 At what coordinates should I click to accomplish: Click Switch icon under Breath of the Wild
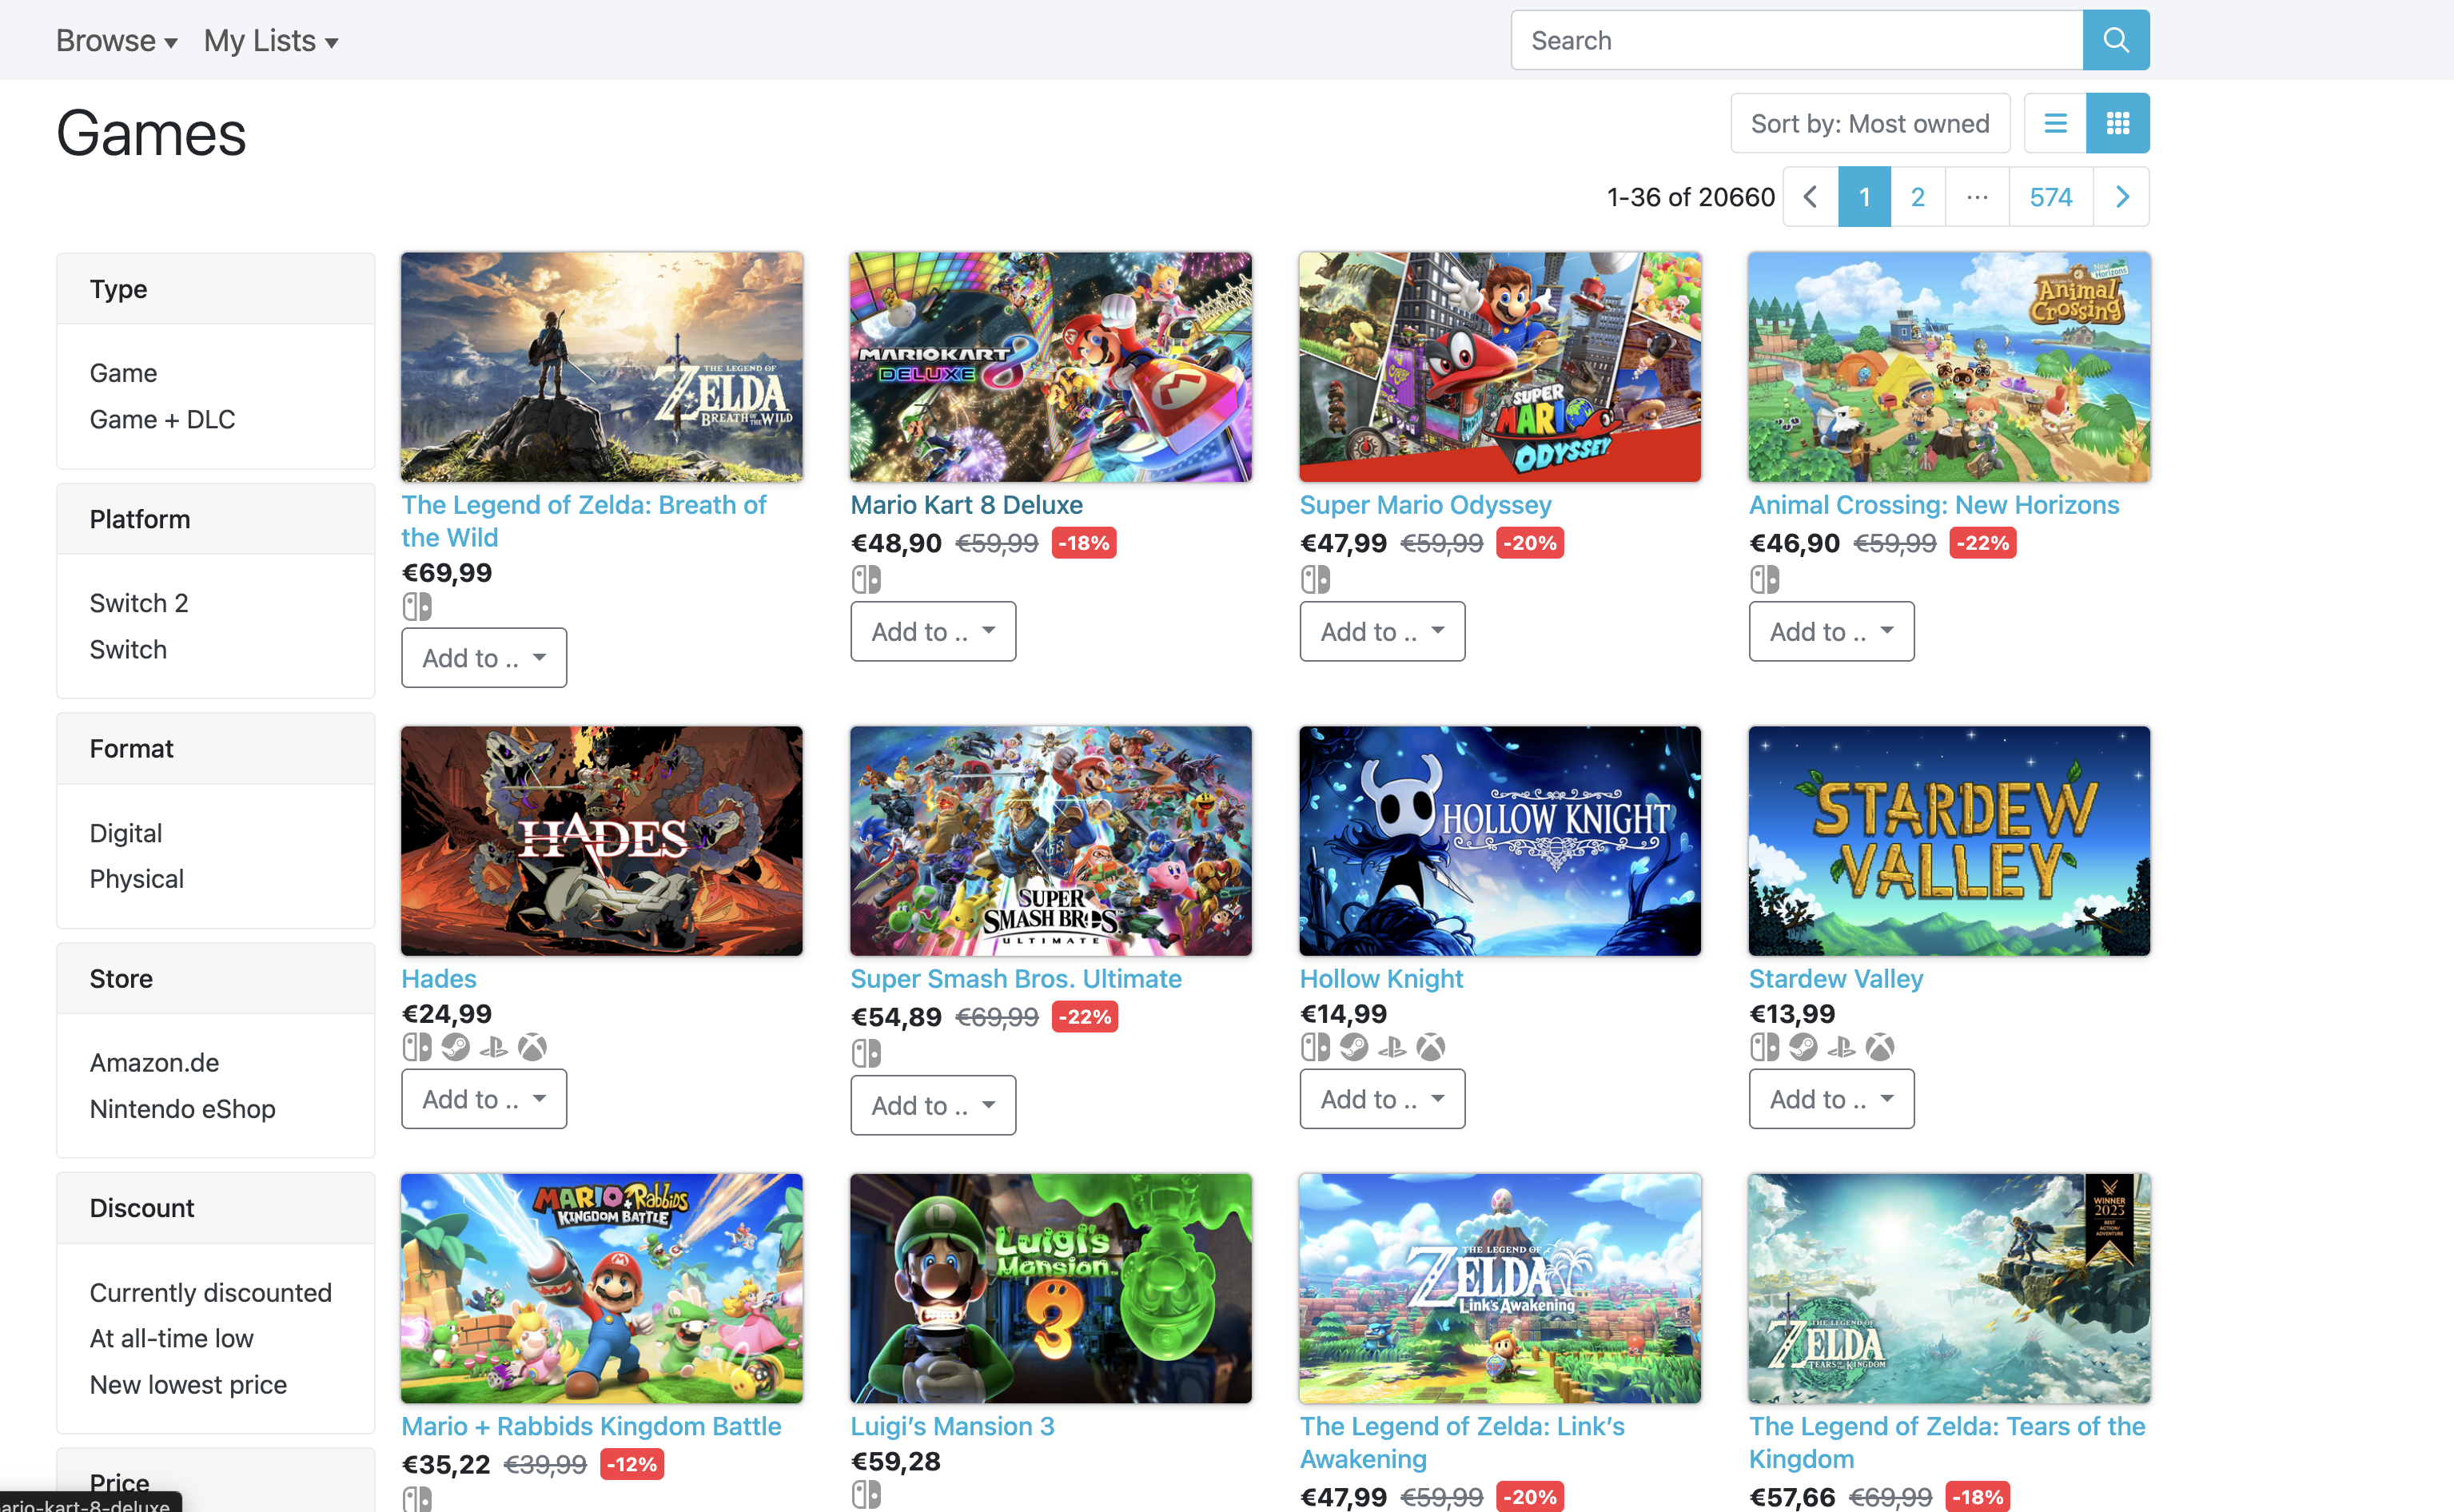point(417,606)
